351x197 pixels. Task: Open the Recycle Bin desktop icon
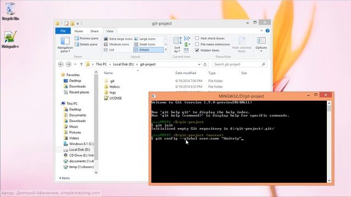(x=10, y=11)
